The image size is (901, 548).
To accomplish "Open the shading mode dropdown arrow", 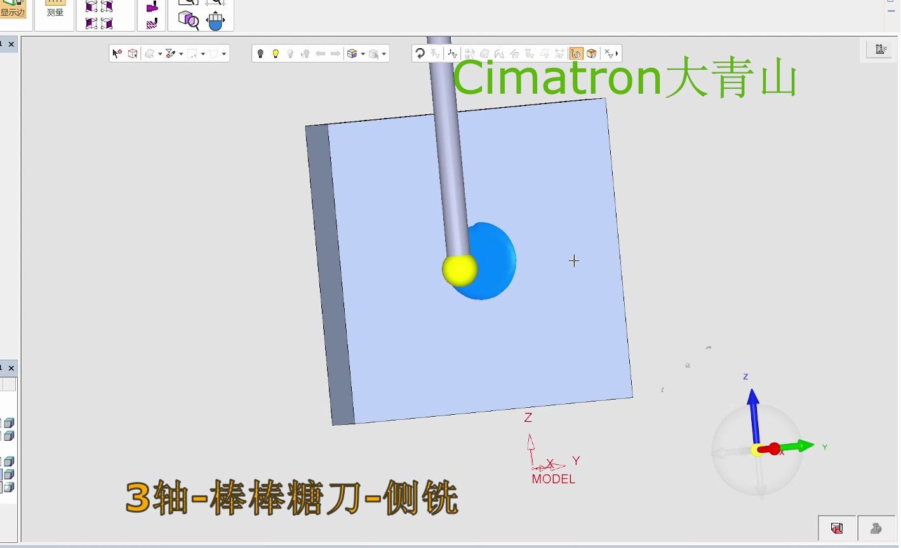I will click(363, 53).
